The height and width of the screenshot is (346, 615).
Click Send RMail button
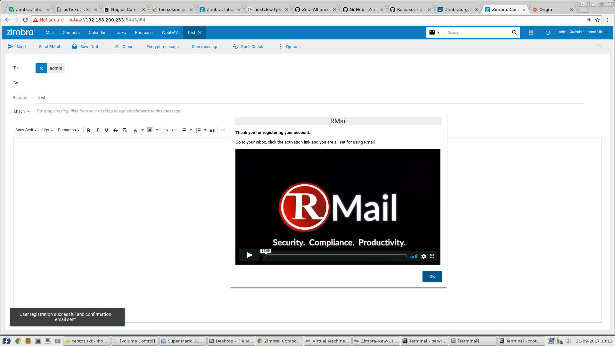click(x=49, y=47)
